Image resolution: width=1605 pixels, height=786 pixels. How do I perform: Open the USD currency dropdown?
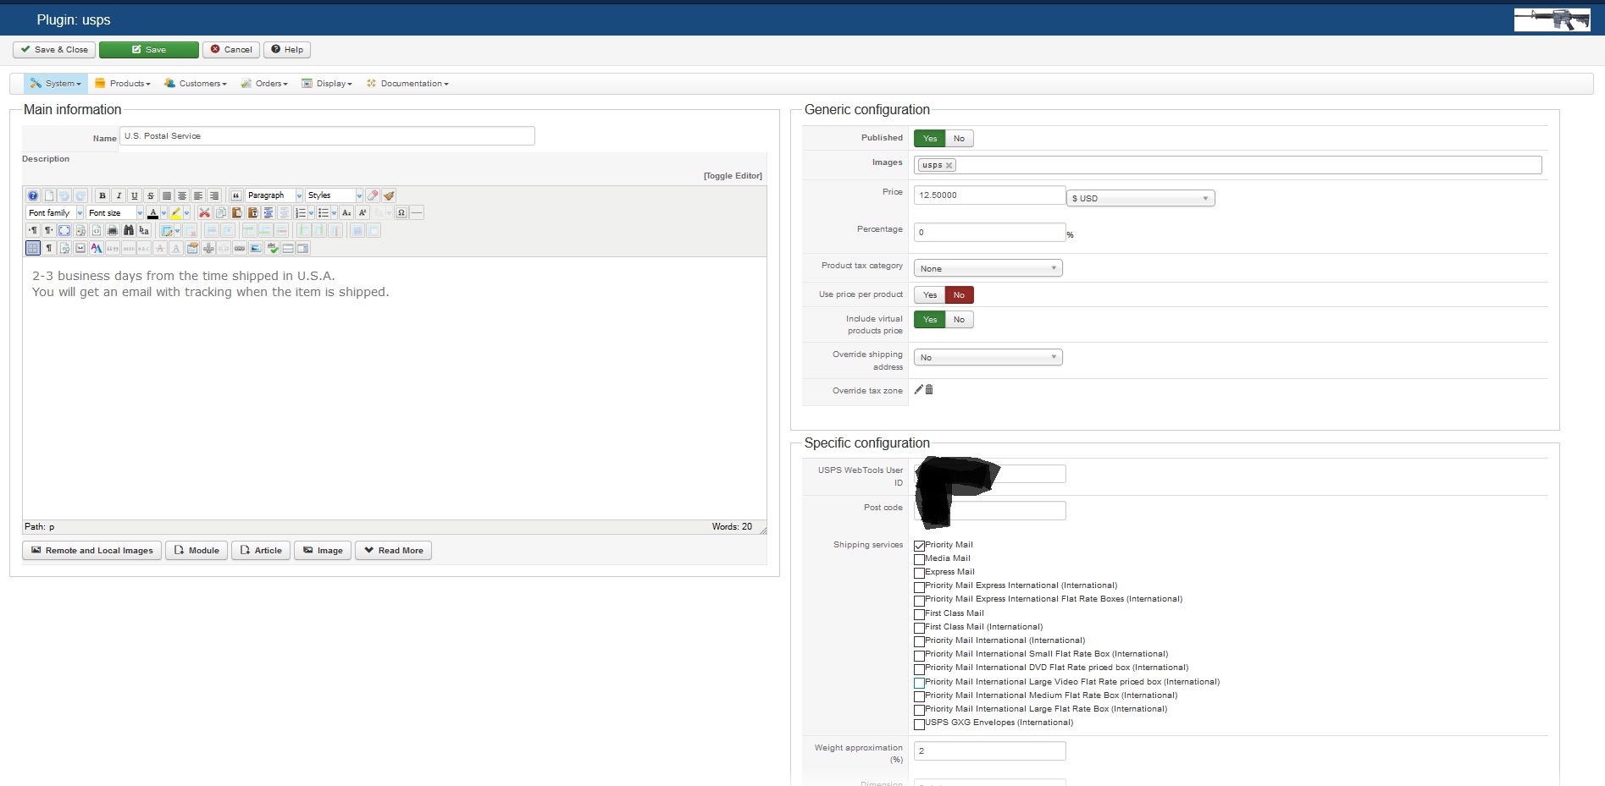tap(1140, 198)
